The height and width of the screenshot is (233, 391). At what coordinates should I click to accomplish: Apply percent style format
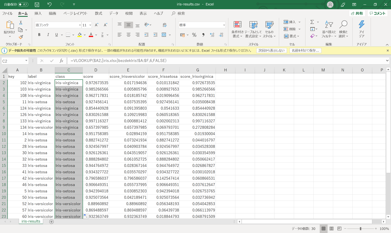pyautogui.click(x=194, y=35)
